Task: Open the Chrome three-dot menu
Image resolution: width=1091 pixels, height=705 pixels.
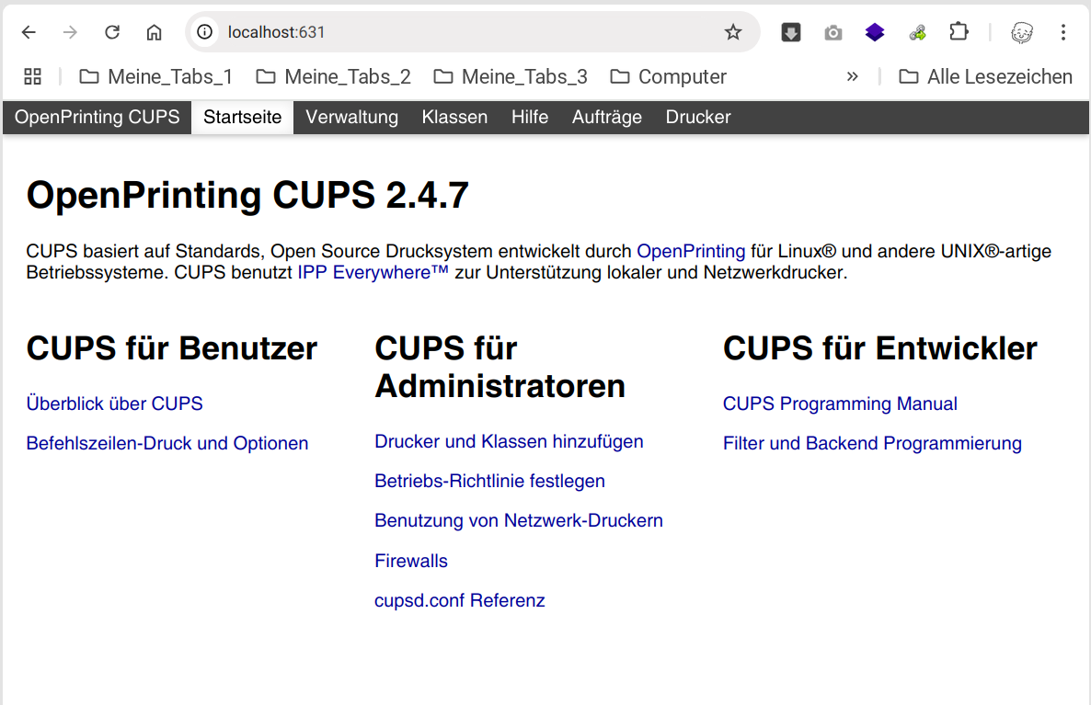Action: pos(1063,32)
